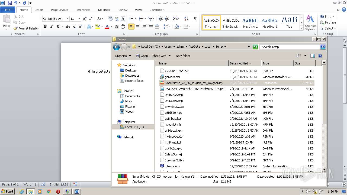Viewport: 347px width, 195px height.
Task: Click the Format Painter brush
Action: [x=15, y=28]
